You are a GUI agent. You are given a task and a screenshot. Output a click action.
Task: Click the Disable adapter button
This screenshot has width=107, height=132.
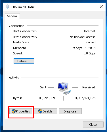pos(45,111)
